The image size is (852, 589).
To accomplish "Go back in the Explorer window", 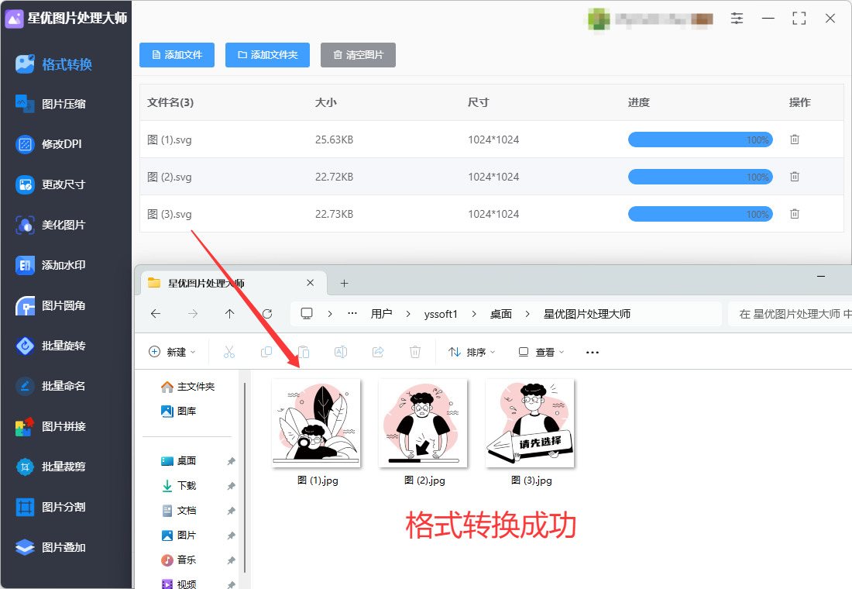I will pos(156,314).
